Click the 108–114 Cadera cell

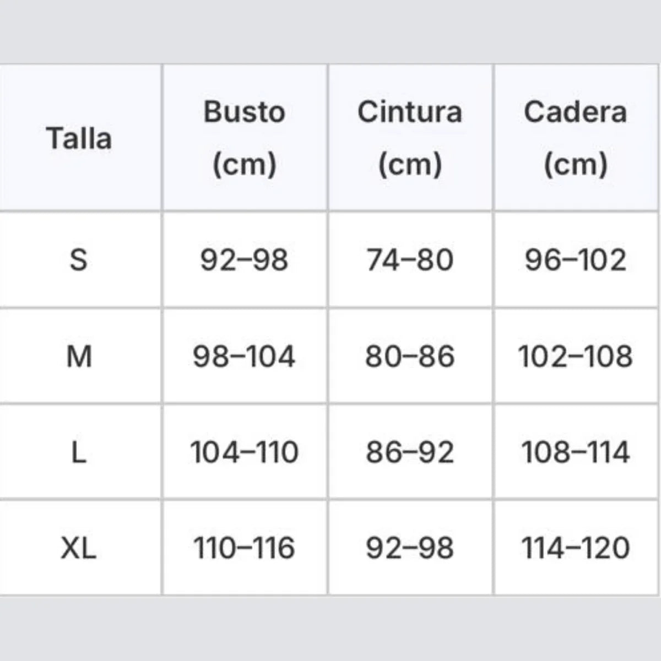[575, 452]
